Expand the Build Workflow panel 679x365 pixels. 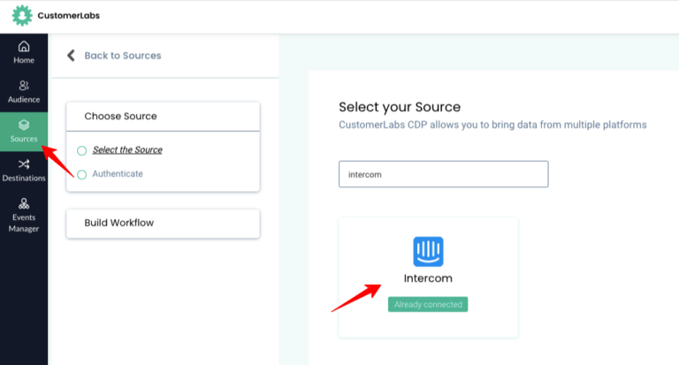pyautogui.click(x=163, y=224)
